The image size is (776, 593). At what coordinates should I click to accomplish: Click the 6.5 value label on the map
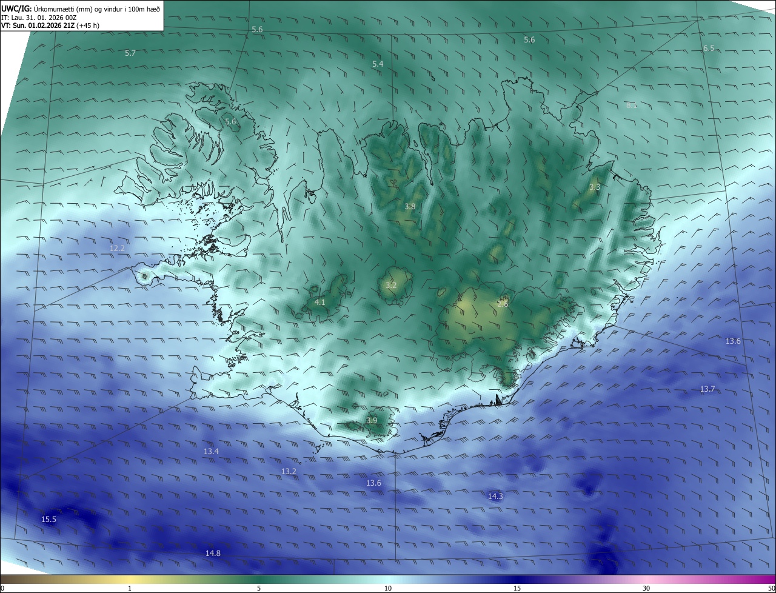(x=709, y=49)
